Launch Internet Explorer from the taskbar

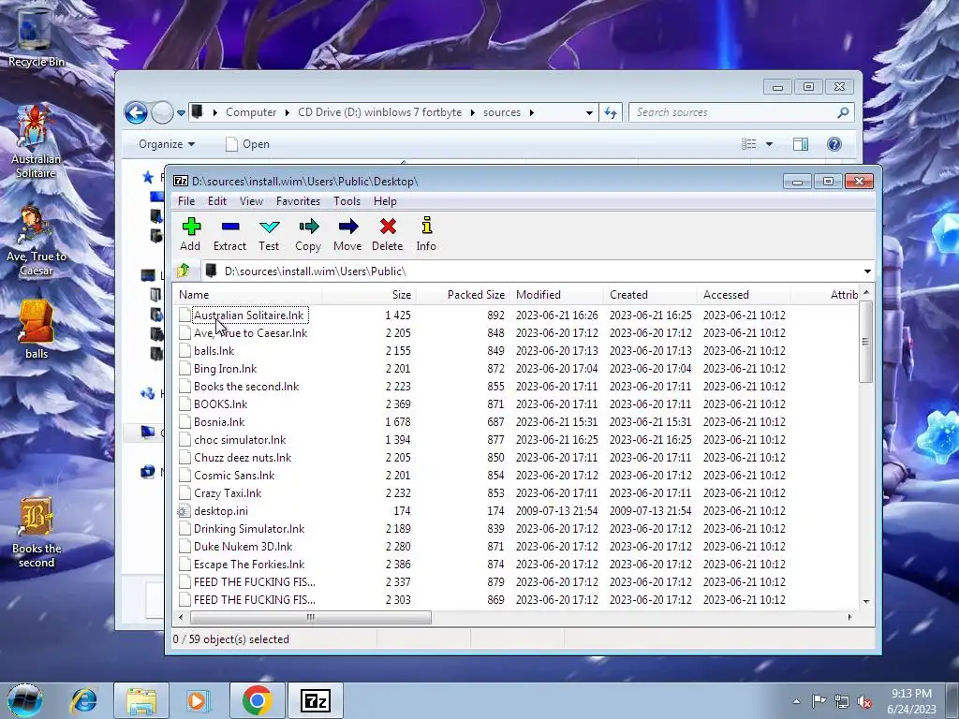click(x=83, y=700)
